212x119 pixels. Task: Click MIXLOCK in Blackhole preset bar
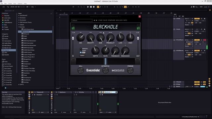(119, 20)
